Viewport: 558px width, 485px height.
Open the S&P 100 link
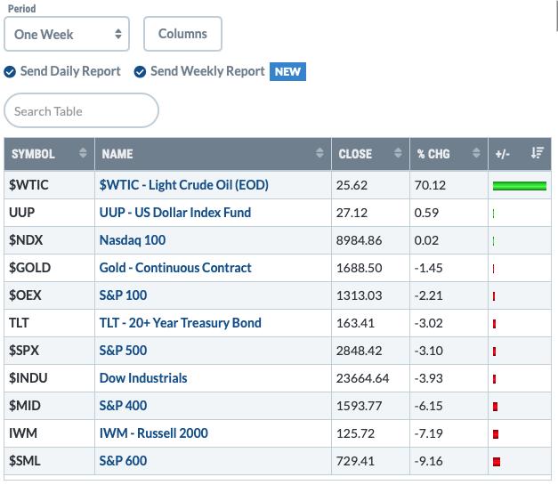tap(123, 295)
